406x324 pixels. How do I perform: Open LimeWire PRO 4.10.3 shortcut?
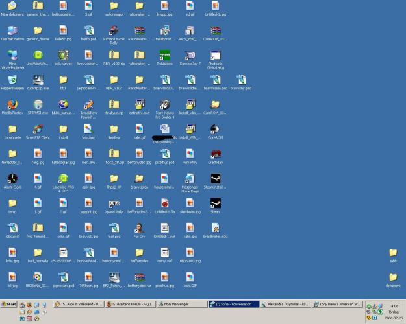[x=62, y=178]
